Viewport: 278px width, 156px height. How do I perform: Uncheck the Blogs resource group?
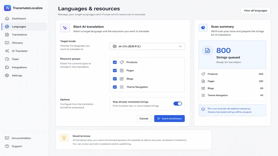(x=115, y=79)
